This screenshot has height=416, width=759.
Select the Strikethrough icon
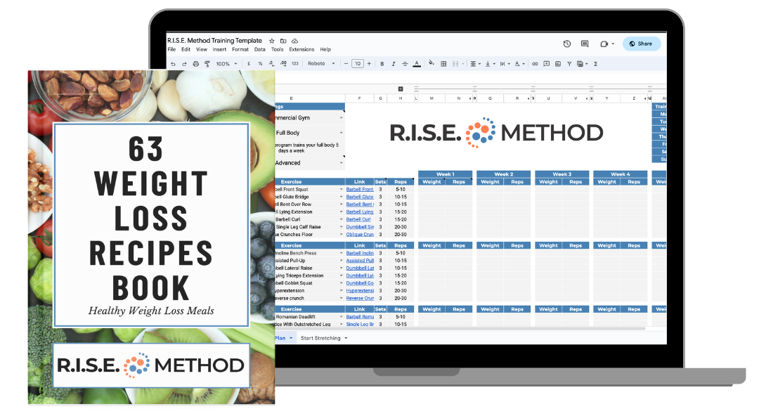405,63
